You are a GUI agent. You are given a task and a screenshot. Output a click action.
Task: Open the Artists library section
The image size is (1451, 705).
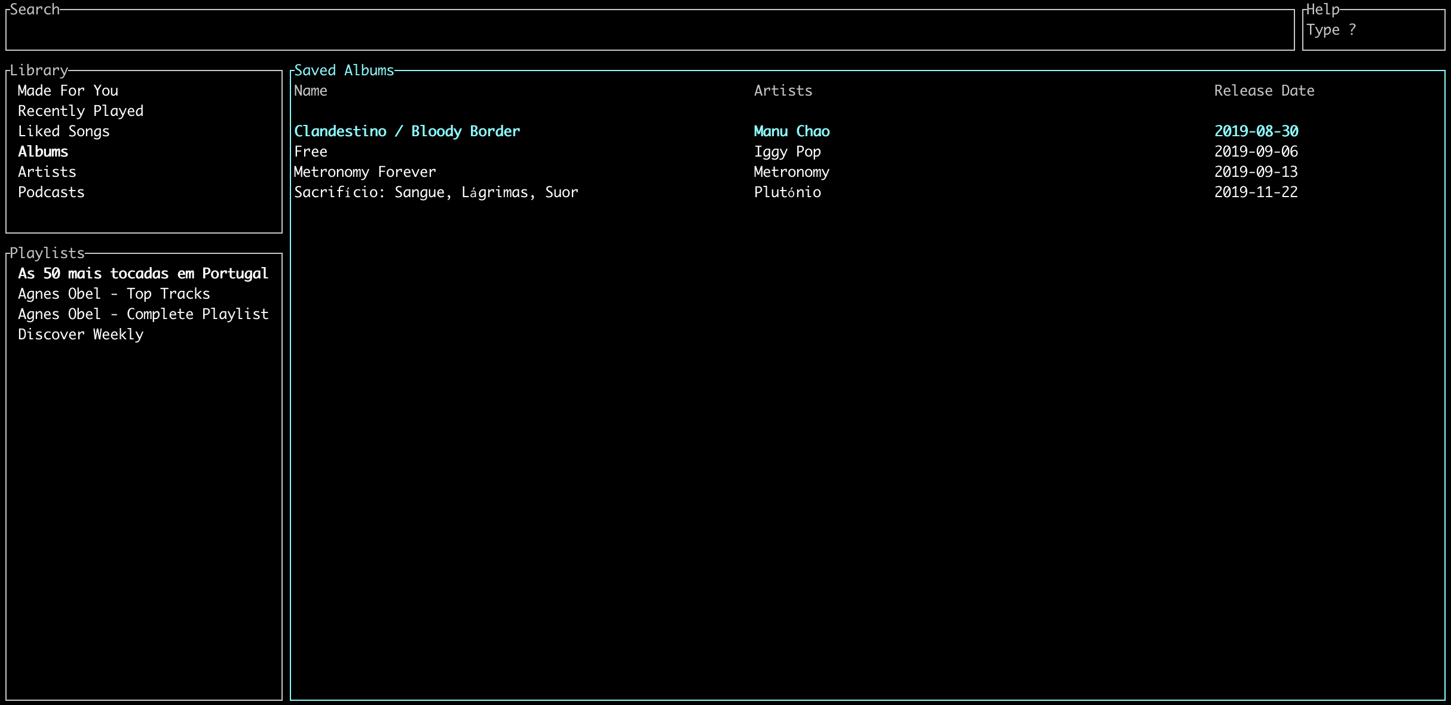point(47,171)
